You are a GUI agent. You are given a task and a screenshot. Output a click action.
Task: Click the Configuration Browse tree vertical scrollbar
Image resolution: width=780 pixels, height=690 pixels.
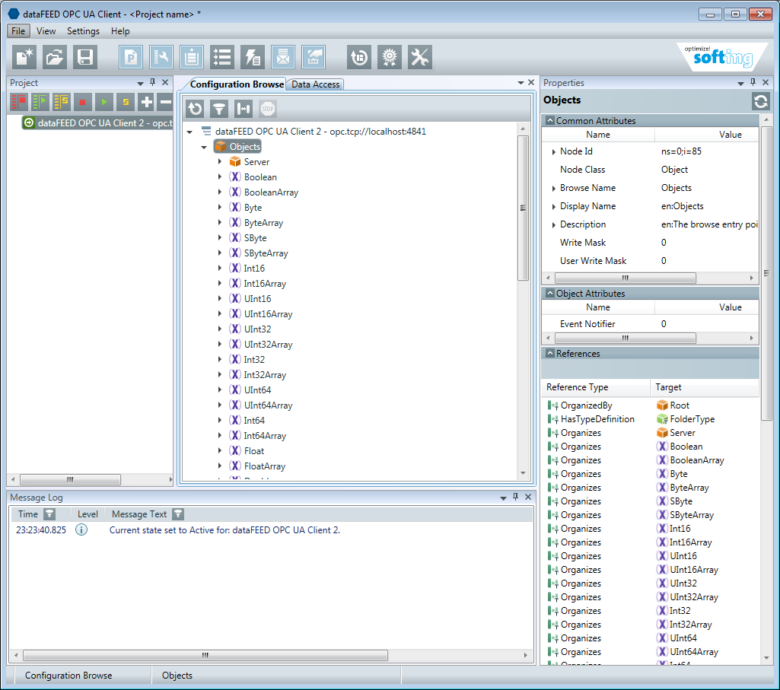(523, 208)
